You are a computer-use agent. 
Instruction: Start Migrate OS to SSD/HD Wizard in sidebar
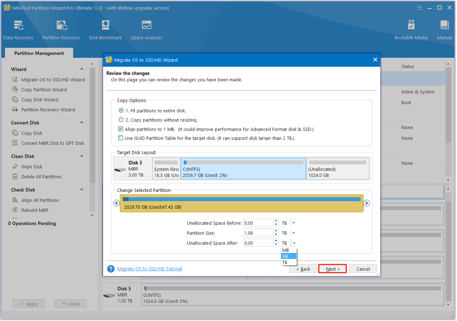coord(49,80)
